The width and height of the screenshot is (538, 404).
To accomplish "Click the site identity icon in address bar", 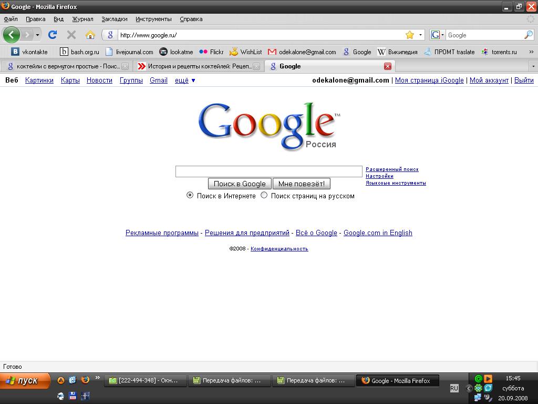I will pyautogui.click(x=110, y=35).
